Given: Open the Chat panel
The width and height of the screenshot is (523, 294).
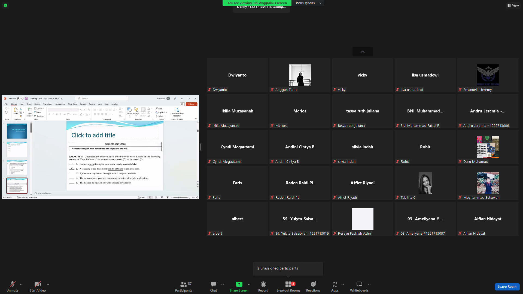Looking at the screenshot, I should click(x=214, y=286).
